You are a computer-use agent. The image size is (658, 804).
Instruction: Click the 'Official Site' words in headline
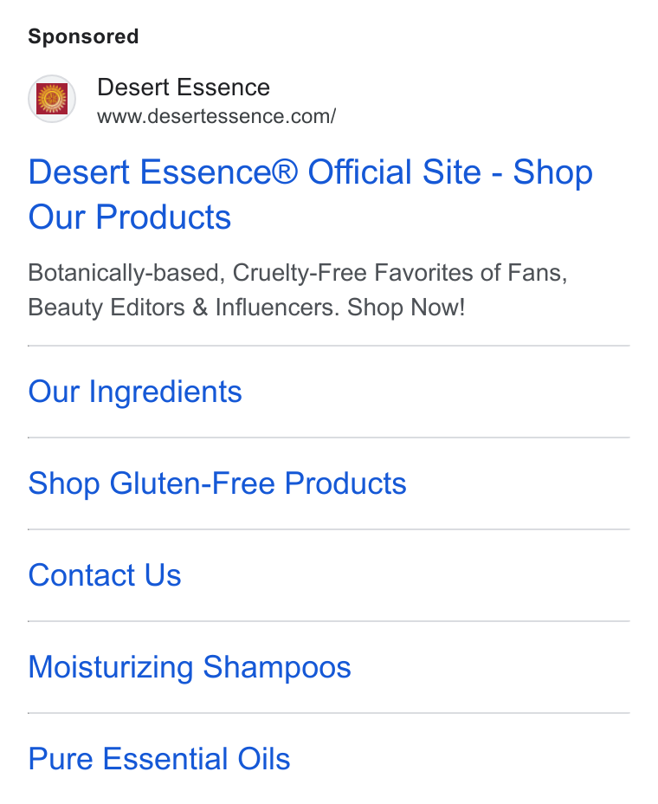pyautogui.click(x=394, y=172)
